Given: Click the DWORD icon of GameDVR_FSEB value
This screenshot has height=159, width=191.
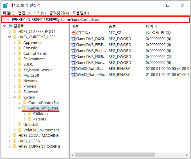Looking at the screenshot, I should pos(73,57).
